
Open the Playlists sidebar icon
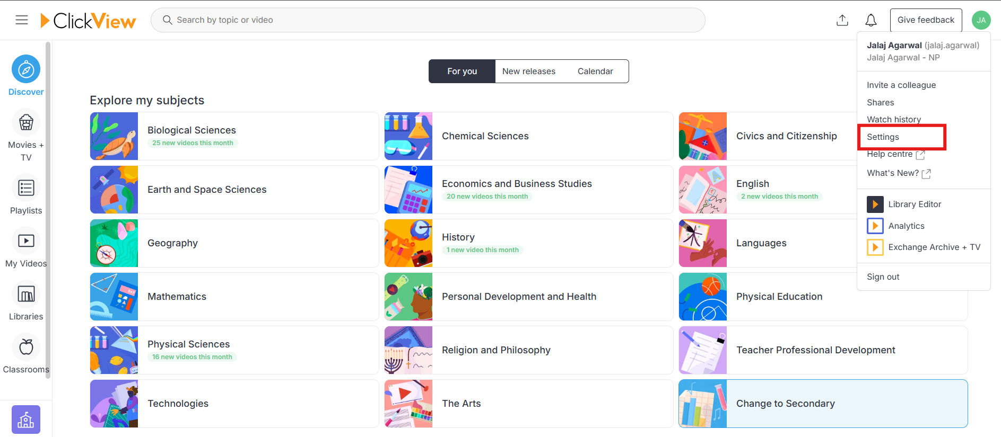tap(26, 188)
